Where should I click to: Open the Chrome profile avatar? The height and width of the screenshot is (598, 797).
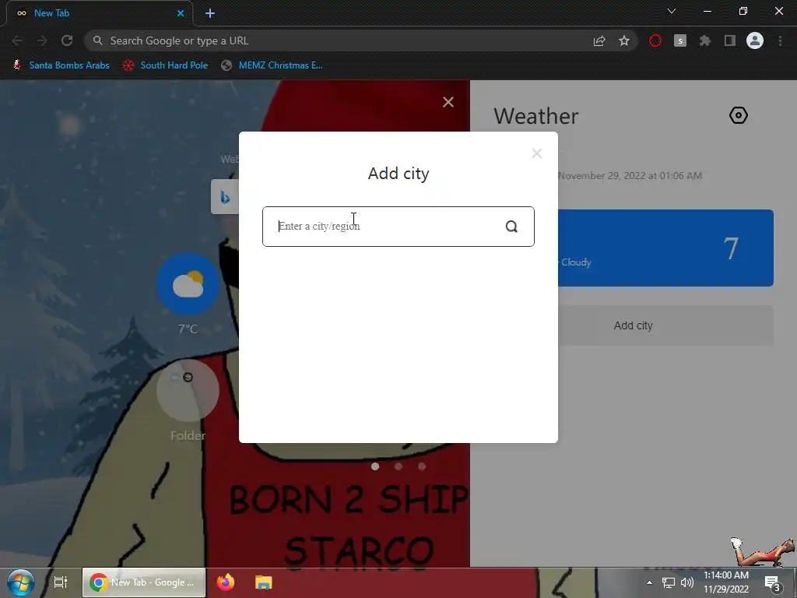click(755, 40)
